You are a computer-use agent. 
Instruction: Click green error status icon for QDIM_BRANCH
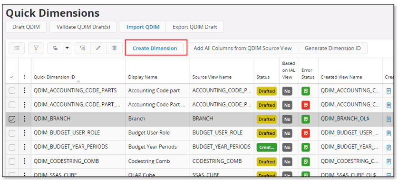pyautogui.click(x=306, y=119)
